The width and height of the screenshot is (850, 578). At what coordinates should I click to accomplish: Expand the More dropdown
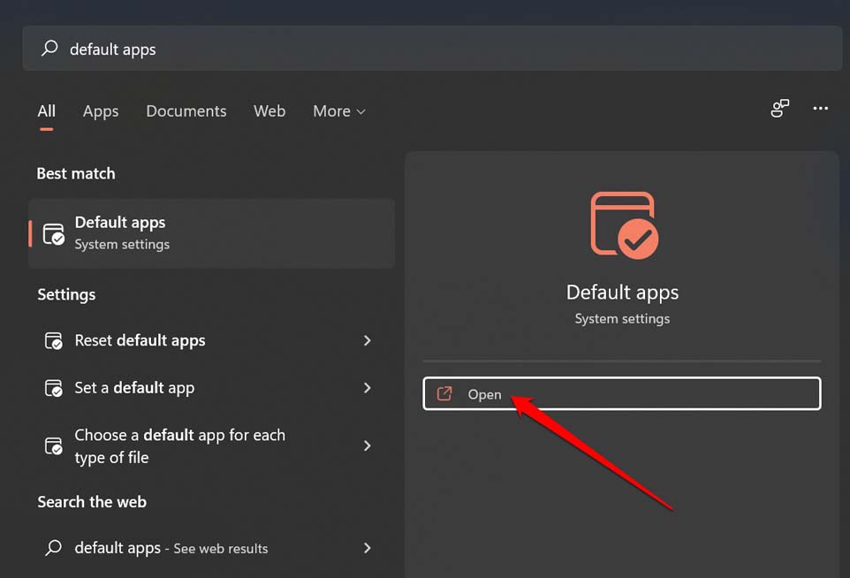(339, 111)
